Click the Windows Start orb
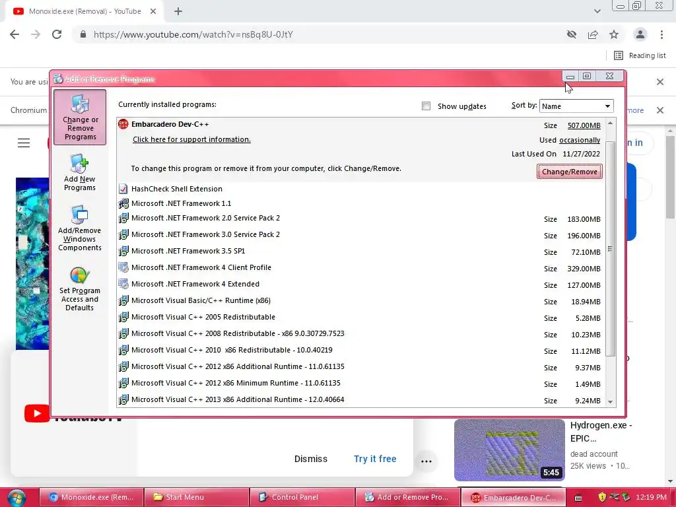676x507 pixels. click(16, 497)
